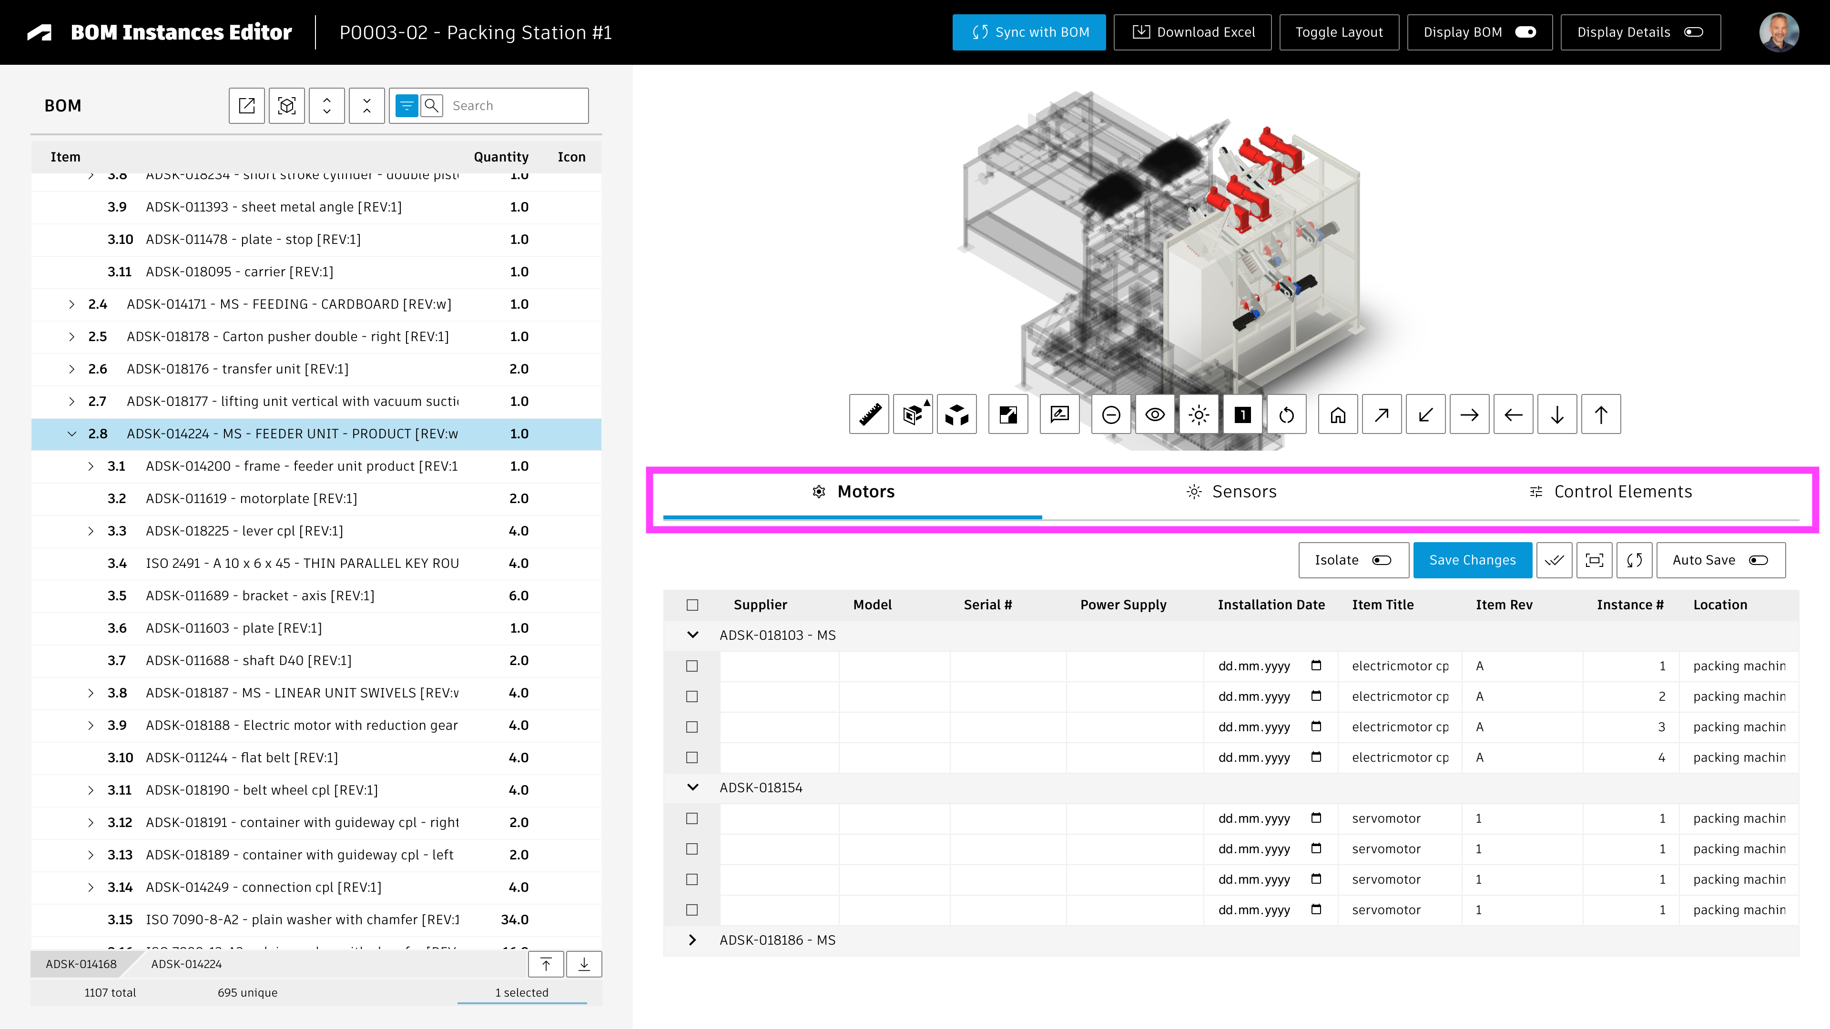Click the Sync with BOM button
The height and width of the screenshot is (1029, 1830).
pyautogui.click(x=1029, y=32)
